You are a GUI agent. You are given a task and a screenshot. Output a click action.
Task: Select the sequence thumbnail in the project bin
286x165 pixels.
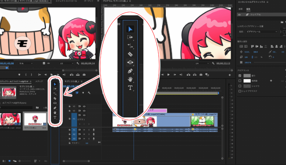[x=35, y=119]
